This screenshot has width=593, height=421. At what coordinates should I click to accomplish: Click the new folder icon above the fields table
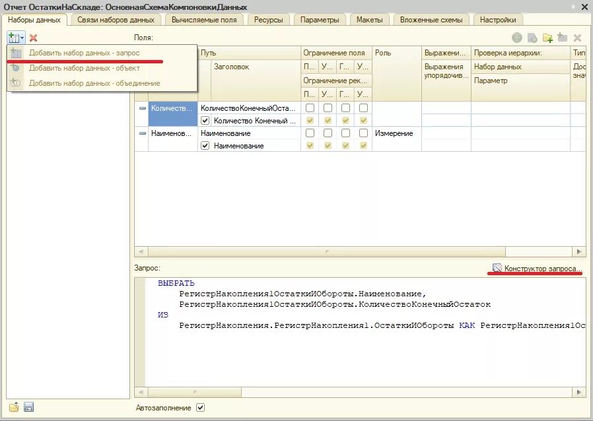(x=547, y=38)
